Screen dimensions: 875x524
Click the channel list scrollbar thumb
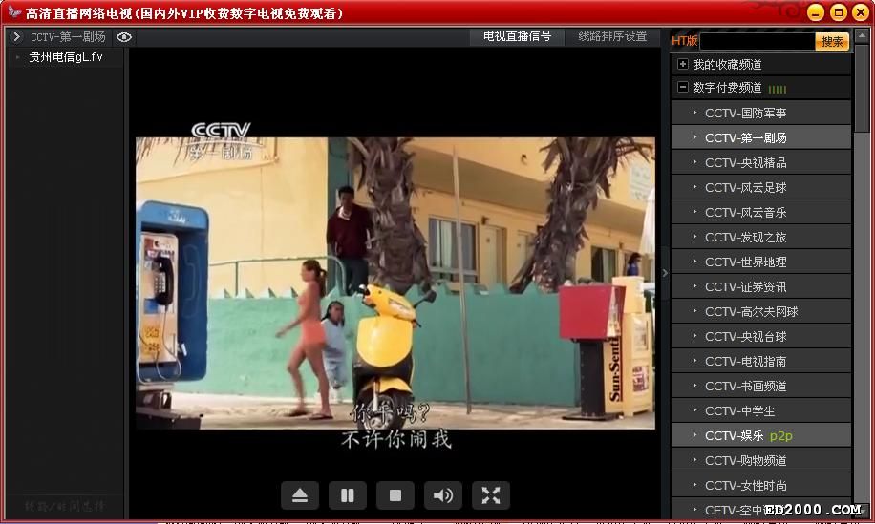863,89
